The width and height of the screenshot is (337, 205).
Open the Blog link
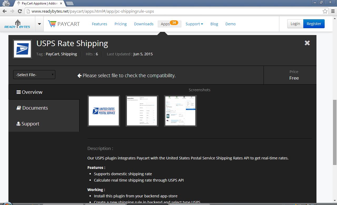(214, 24)
